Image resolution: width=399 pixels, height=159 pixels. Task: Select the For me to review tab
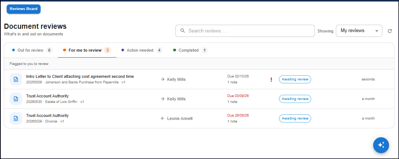(87, 51)
